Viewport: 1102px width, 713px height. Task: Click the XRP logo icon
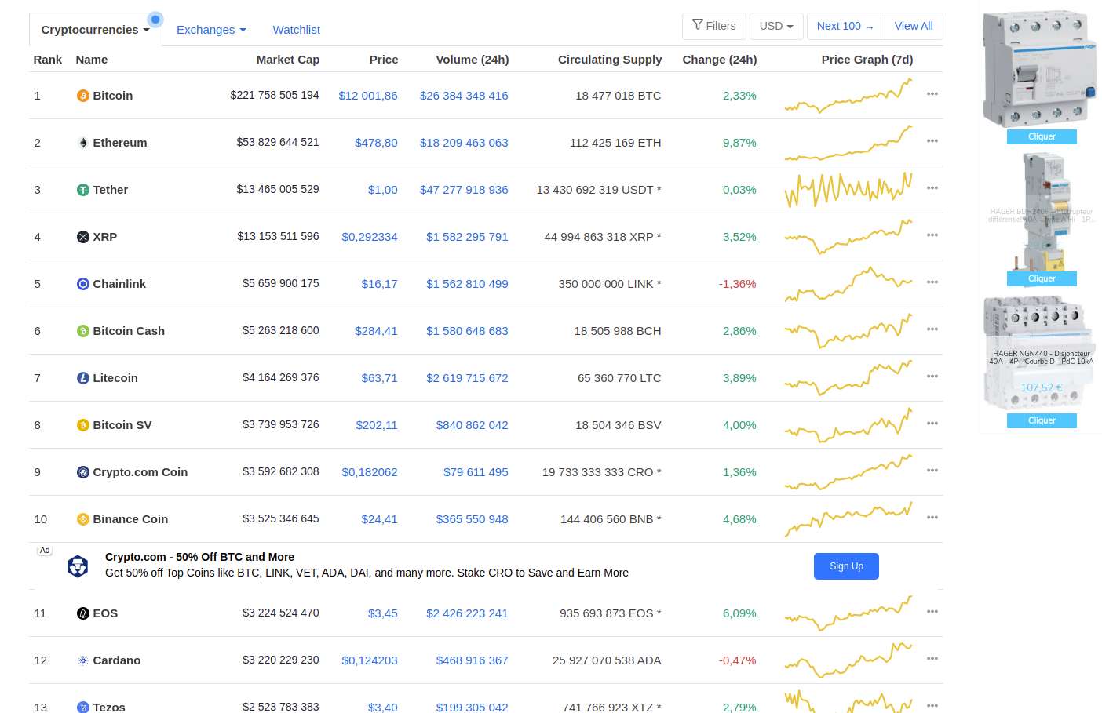pyautogui.click(x=83, y=237)
